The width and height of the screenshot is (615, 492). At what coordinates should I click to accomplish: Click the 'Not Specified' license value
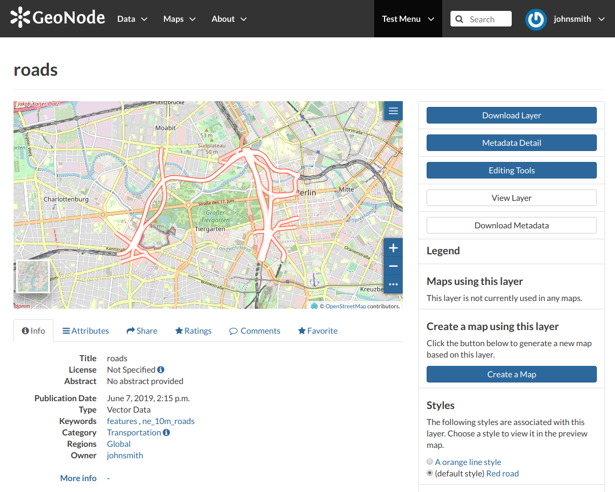point(131,370)
